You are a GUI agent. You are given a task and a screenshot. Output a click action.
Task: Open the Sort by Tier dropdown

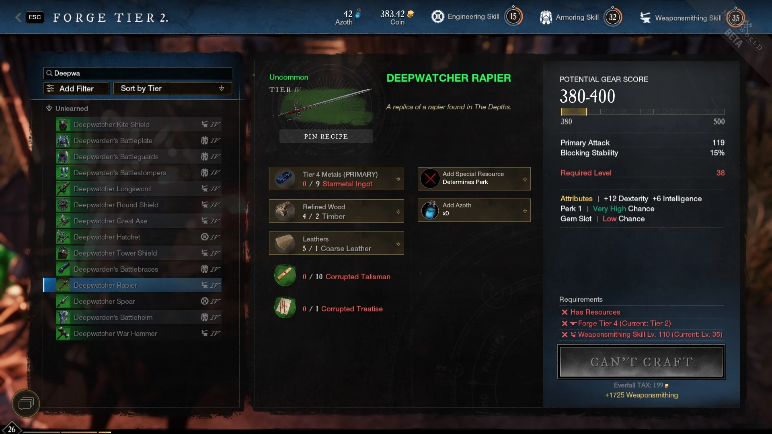click(x=172, y=88)
